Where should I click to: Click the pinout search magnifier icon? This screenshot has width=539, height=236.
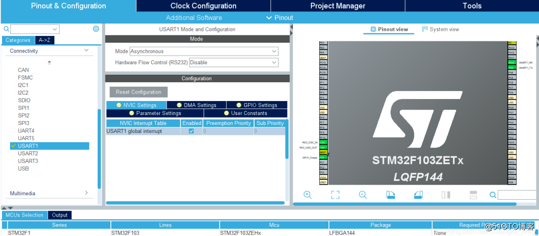point(493,195)
